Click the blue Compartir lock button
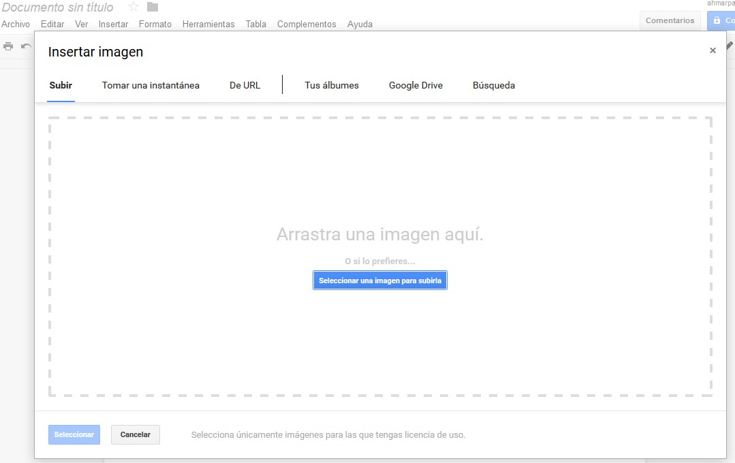735x463 pixels. coord(724,20)
